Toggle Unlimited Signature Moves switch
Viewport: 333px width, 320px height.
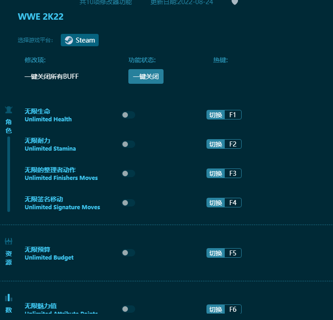(128, 203)
